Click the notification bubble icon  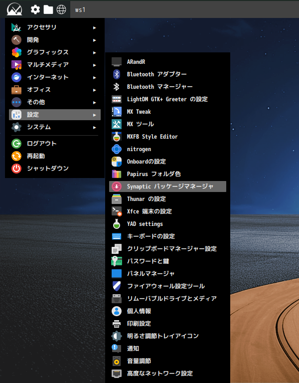[x=116, y=348]
